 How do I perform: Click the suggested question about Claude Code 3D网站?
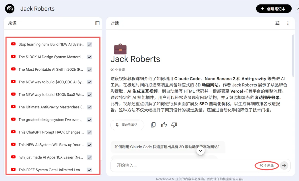coord(167,147)
